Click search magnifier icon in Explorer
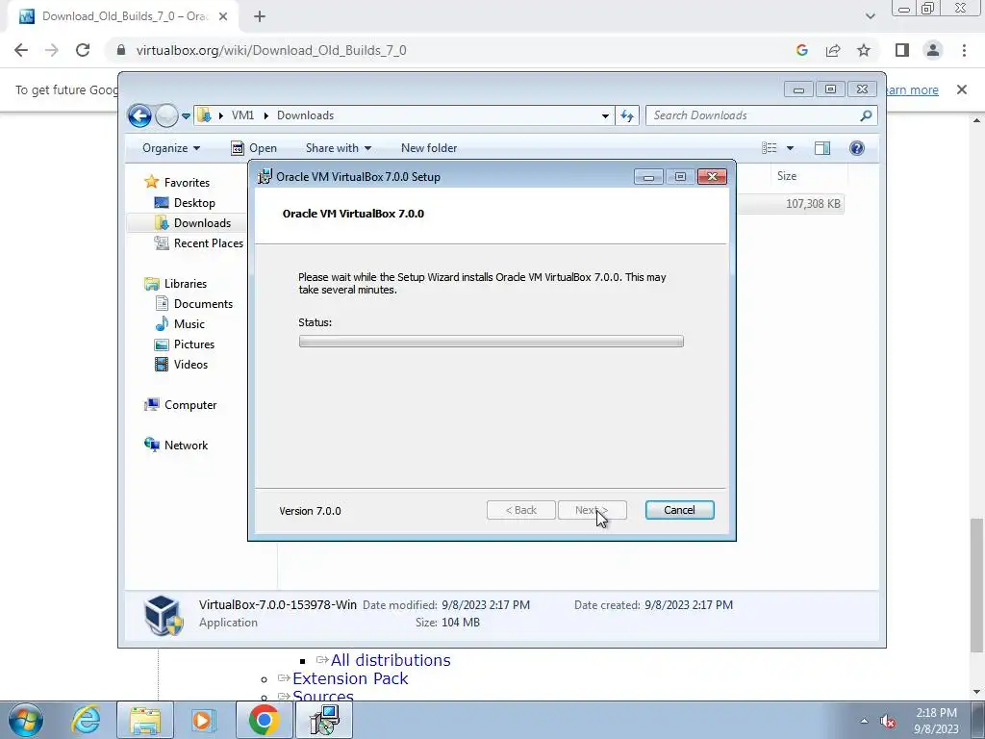 (867, 115)
